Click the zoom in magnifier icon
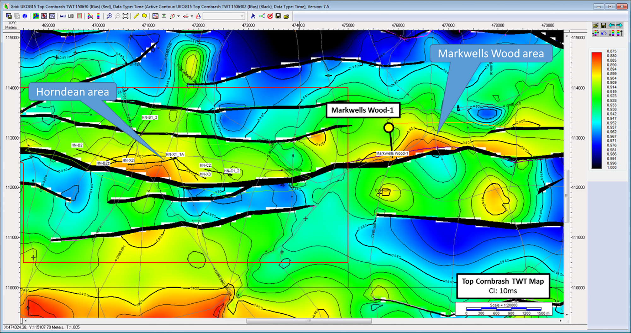 click(x=109, y=16)
